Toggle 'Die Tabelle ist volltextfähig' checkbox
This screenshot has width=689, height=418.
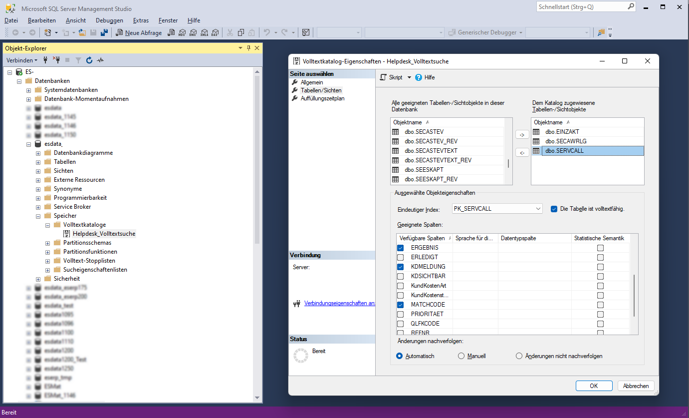(554, 209)
